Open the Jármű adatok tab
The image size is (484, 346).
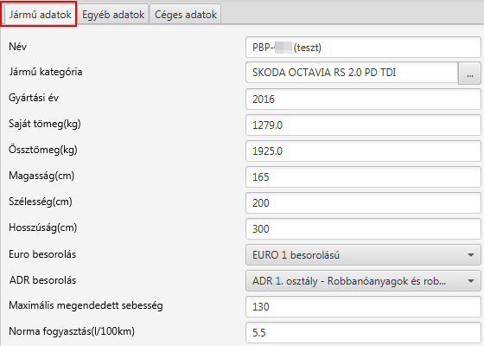[39, 14]
